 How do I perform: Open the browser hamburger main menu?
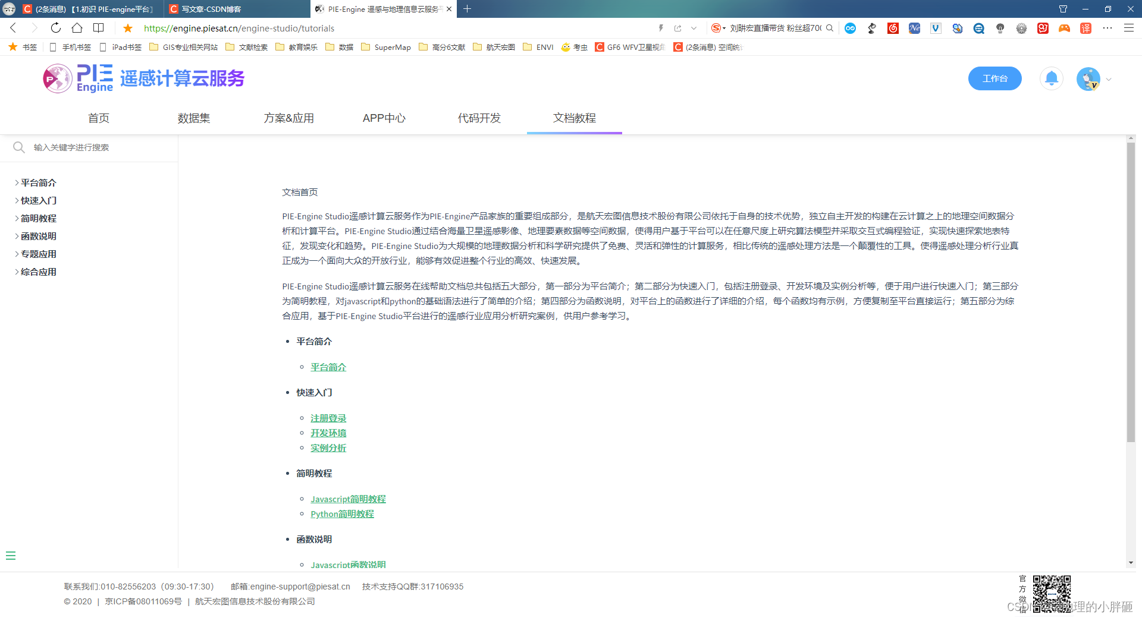[1129, 28]
